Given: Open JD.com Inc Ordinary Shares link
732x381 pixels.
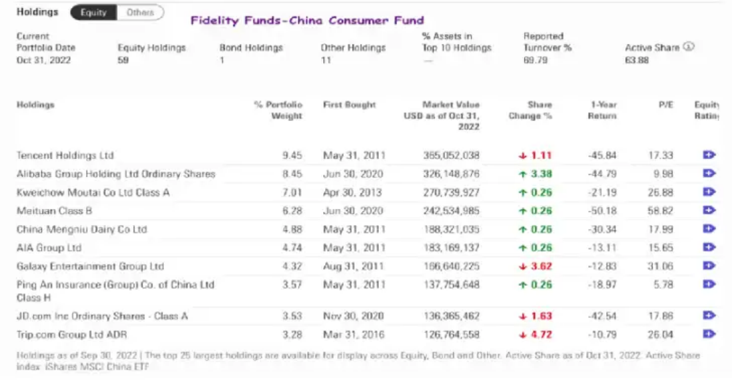Looking at the screenshot, I should click(102, 316).
